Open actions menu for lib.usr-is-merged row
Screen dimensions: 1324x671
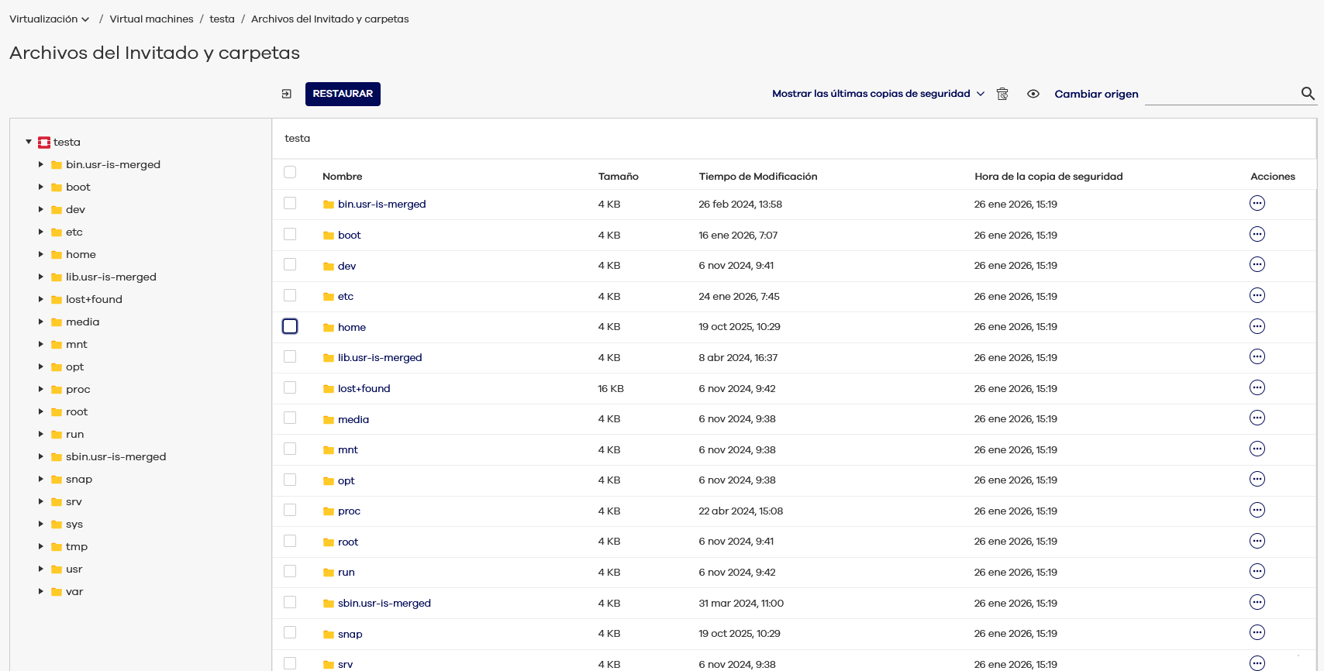tap(1257, 356)
